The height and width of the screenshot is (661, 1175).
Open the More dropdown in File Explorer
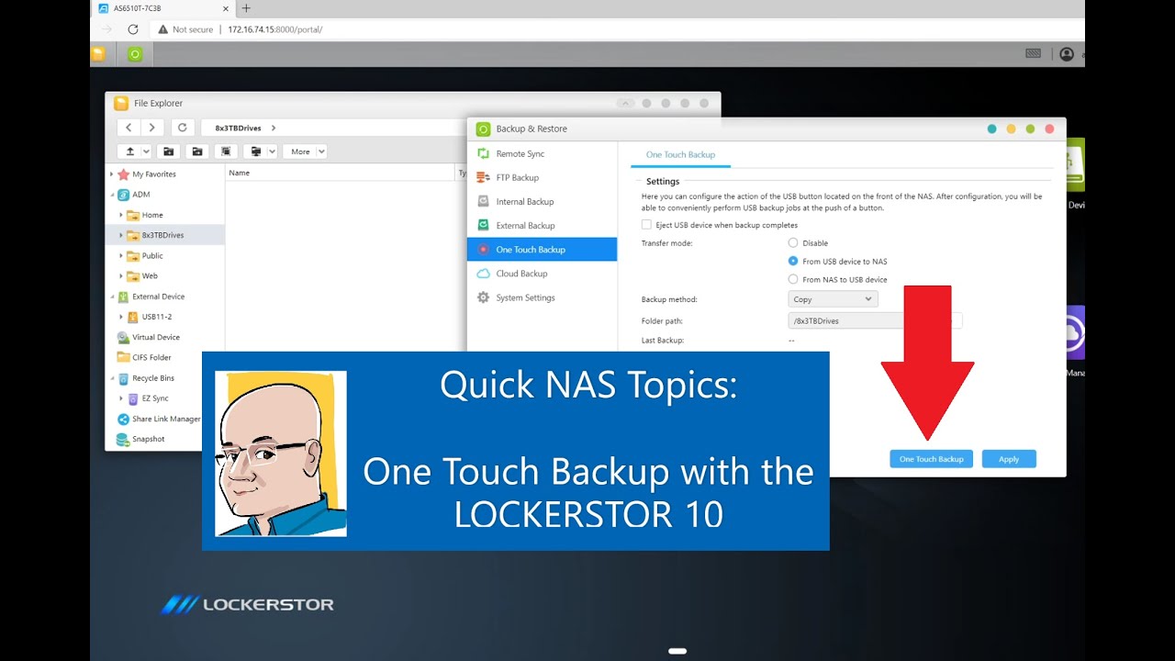tap(305, 151)
